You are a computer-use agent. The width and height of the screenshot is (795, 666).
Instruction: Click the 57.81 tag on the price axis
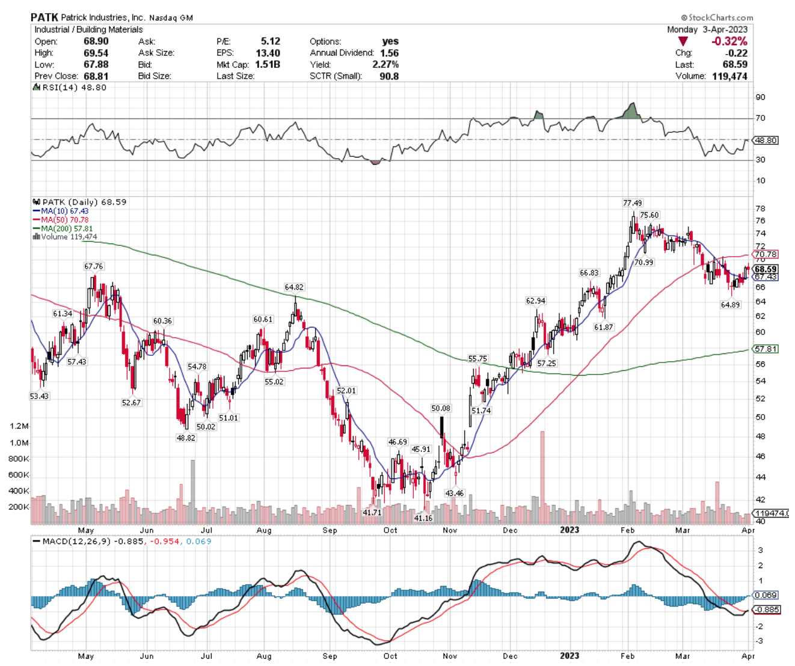pyautogui.click(x=766, y=349)
